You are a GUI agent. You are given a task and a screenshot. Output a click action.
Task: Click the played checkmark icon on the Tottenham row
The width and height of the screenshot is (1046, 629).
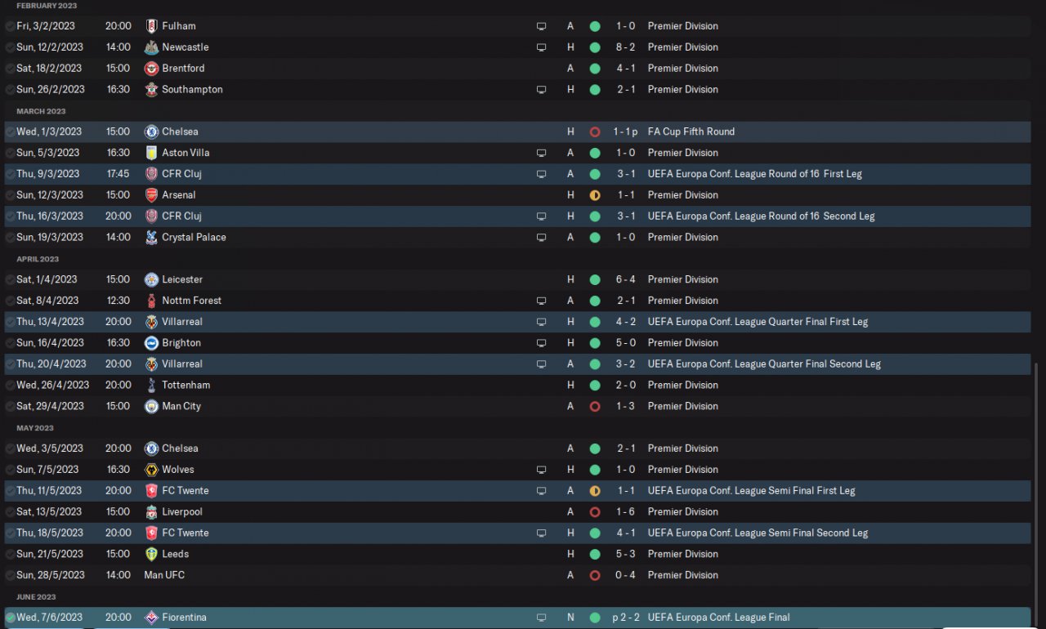click(x=9, y=386)
